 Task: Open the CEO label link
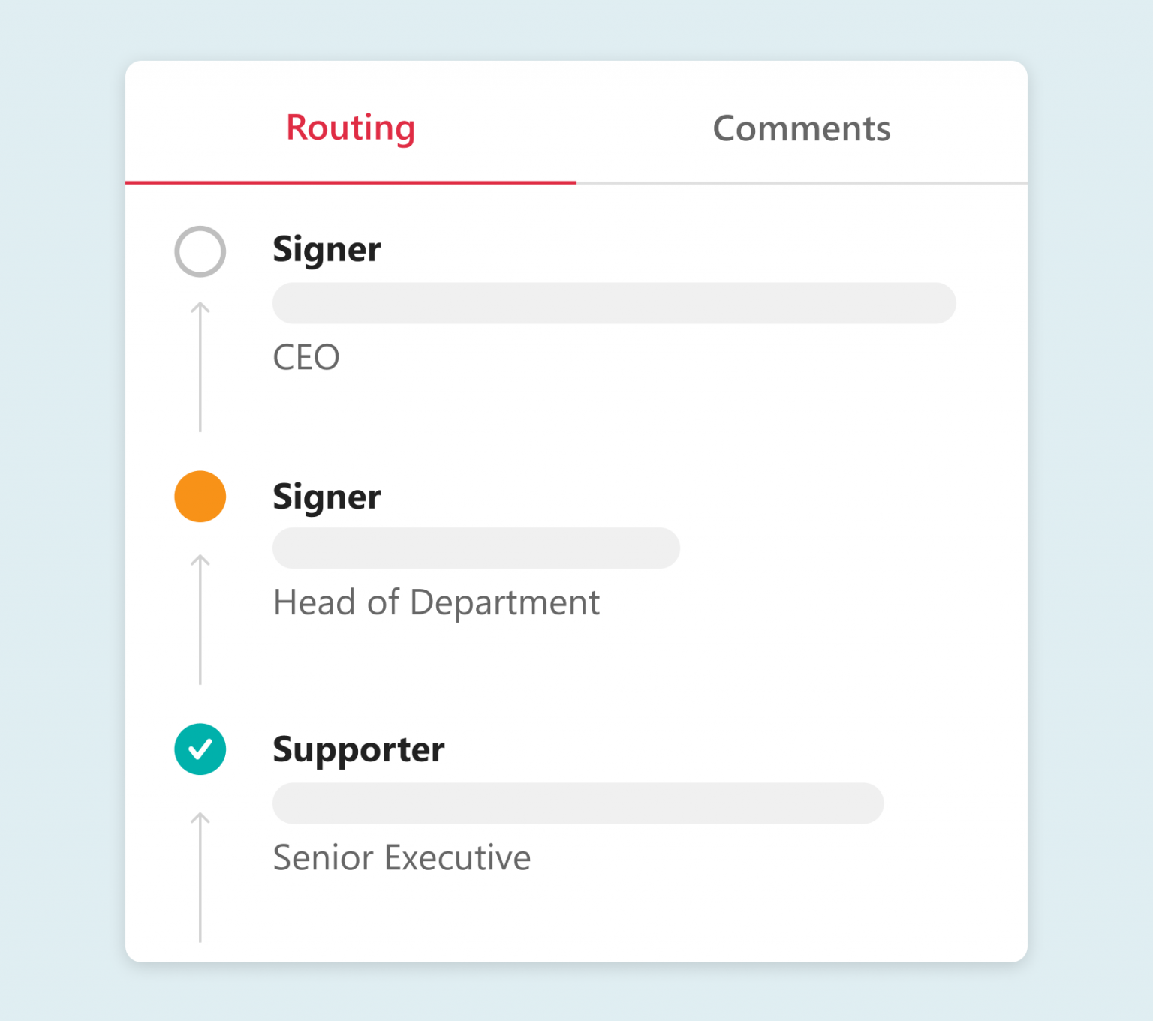click(x=306, y=358)
